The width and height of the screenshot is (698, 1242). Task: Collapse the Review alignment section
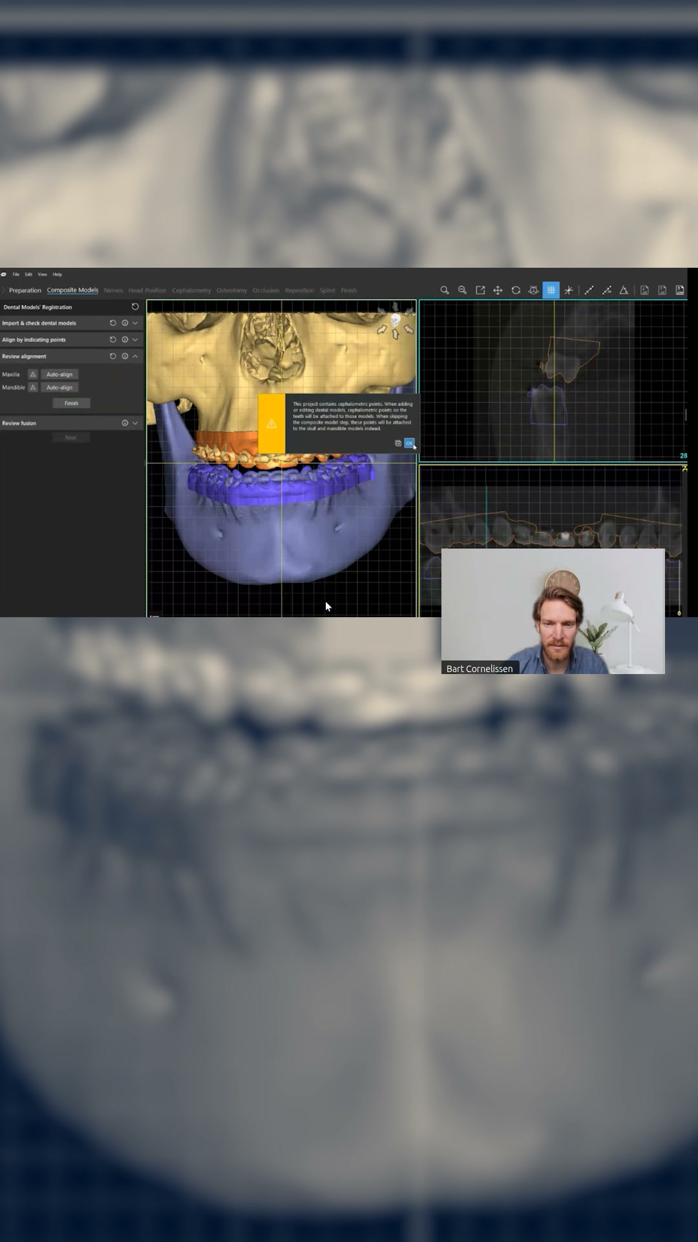pyautogui.click(x=135, y=356)
